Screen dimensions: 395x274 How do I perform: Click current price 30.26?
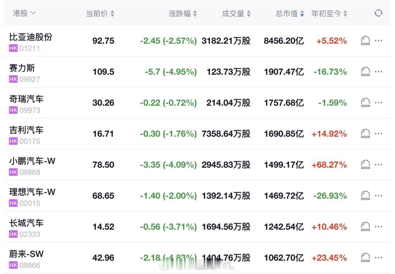(x=103, y=103)
